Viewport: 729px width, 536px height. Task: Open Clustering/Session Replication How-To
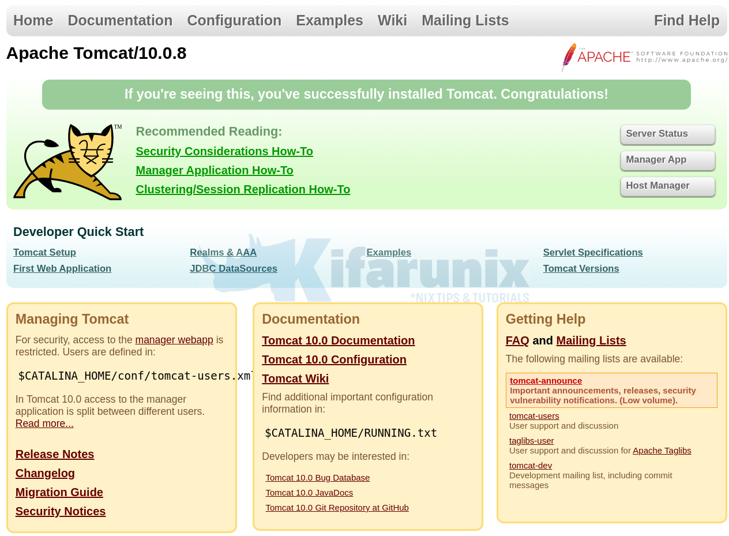click(x=243, y=189)
